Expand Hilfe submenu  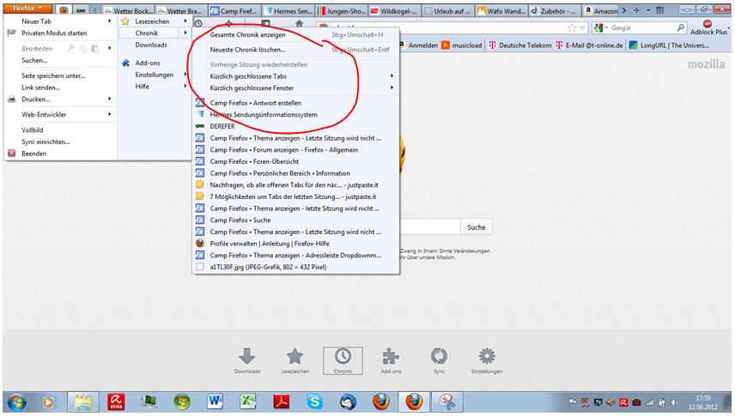click(x=155, y=87)
